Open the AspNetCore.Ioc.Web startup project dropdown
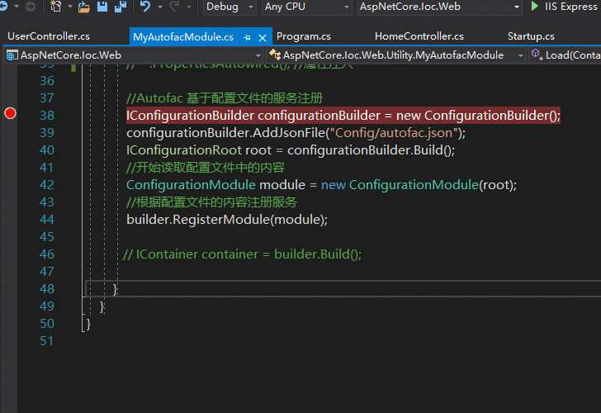The image size is (601, 413). click(439, 7)
